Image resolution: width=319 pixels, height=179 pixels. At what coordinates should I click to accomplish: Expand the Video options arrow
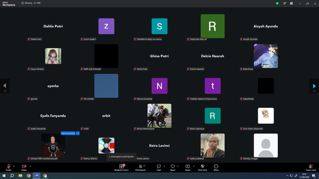[30, 166]
